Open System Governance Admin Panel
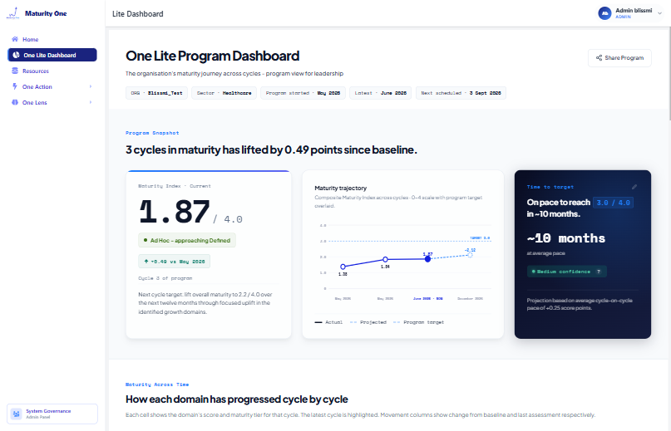The height and width of the screenshot is (431, 671). pyautogui.click(x=52, y=414)
